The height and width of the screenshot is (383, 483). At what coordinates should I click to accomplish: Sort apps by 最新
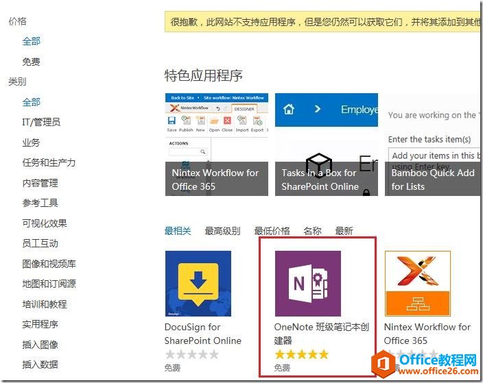point(344,231)
